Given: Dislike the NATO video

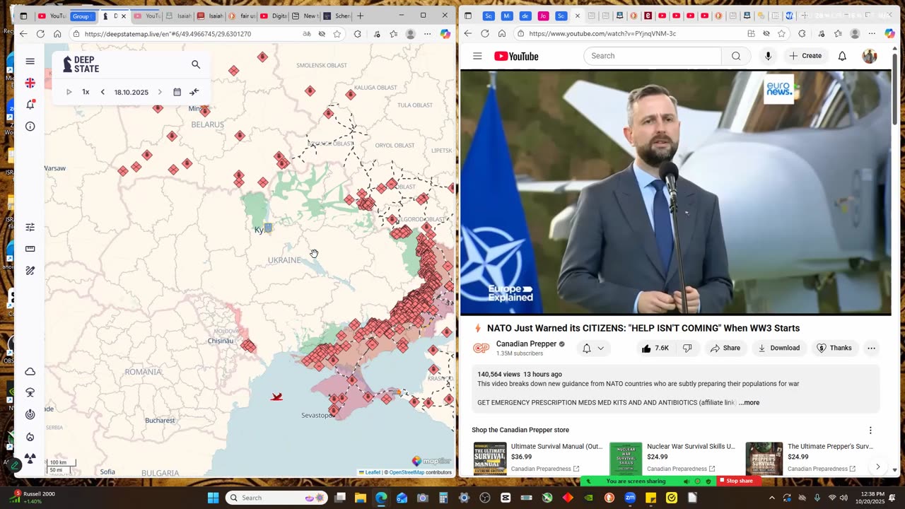Looking at the screenshot, I should pyautogui.click(x=687, y=348).
